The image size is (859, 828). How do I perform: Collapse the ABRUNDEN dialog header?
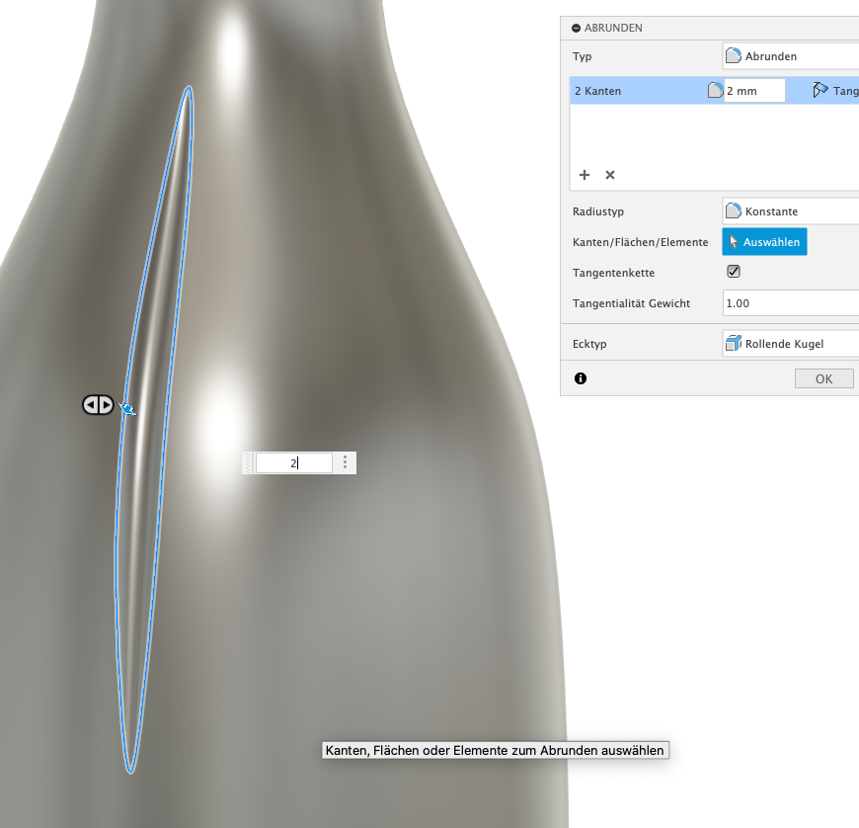pyautogui.click(x=577, y=29)
